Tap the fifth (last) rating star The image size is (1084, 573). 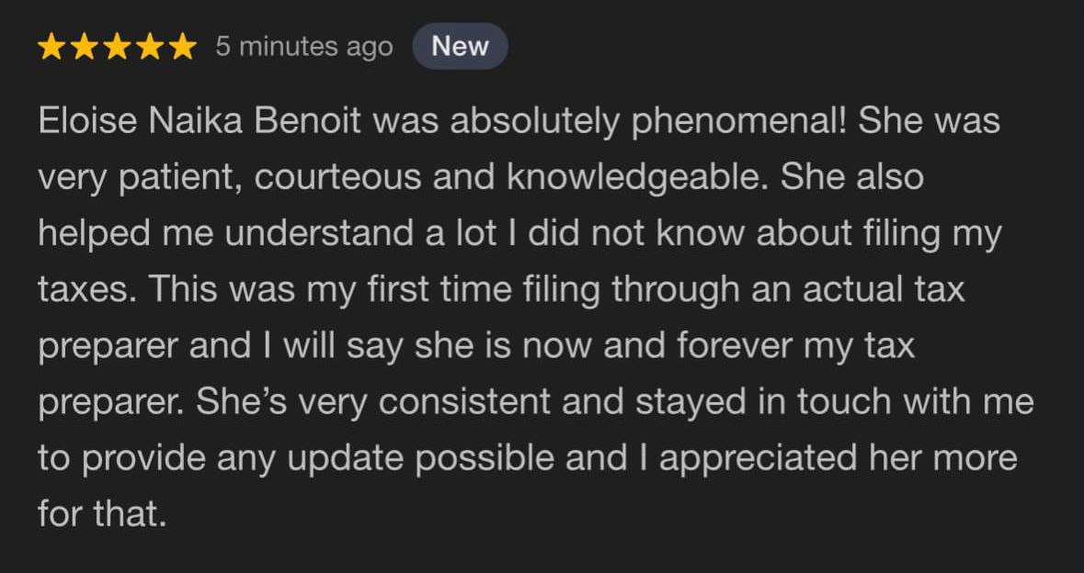point(182,47)
